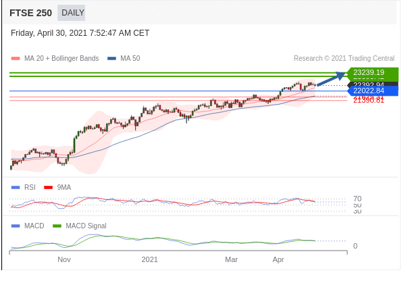404x281 pixels.
Task: Click the MA 50 legend label
Action: 130,59
